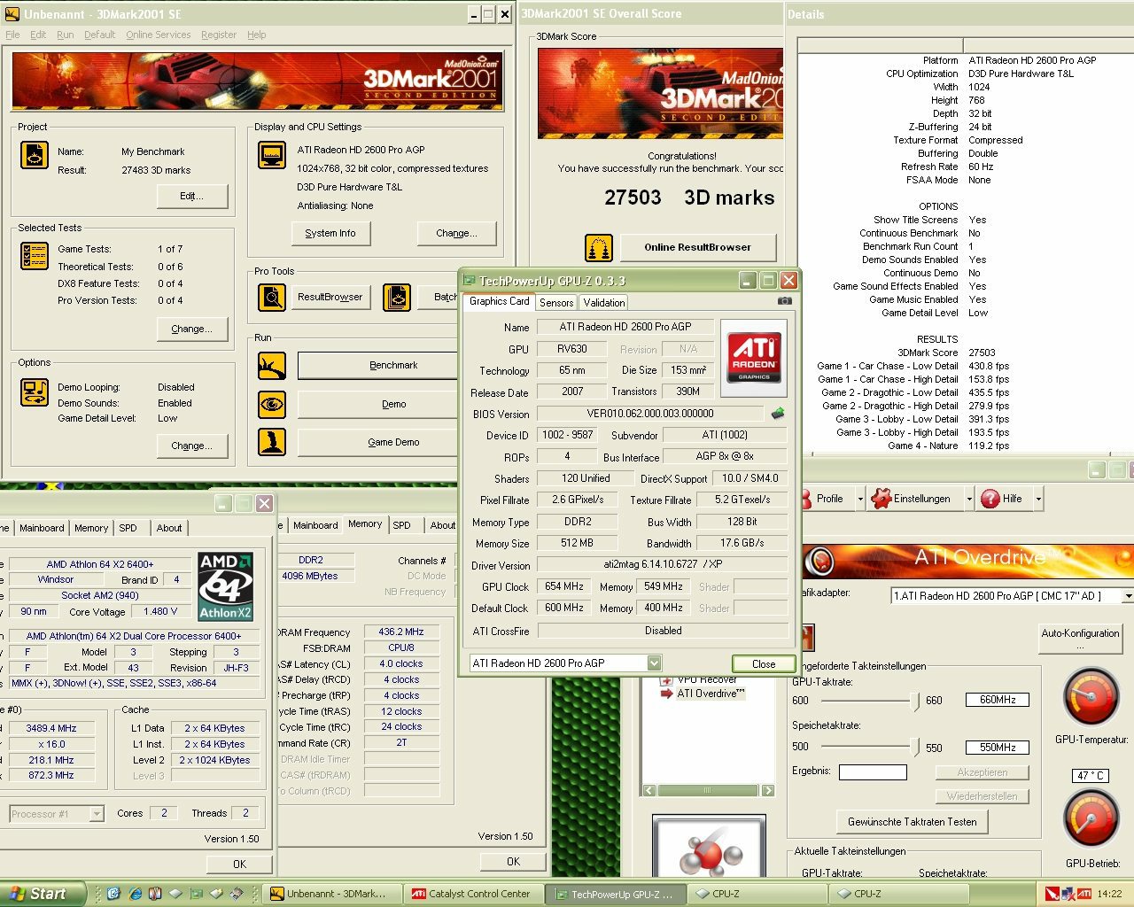Screen dimensions: 1134x907
Task: Click the GPU-Temperatur gauge
Action: pyautogui.click(x=1091, y=698)
